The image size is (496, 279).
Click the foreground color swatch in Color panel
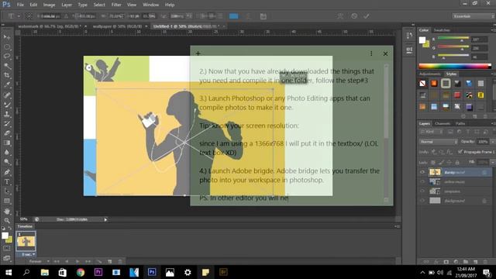pos(422,40)
